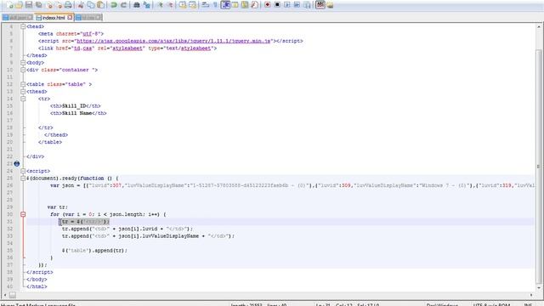Save all files using the Save All icon
The image size is (544, 306).
39,5
